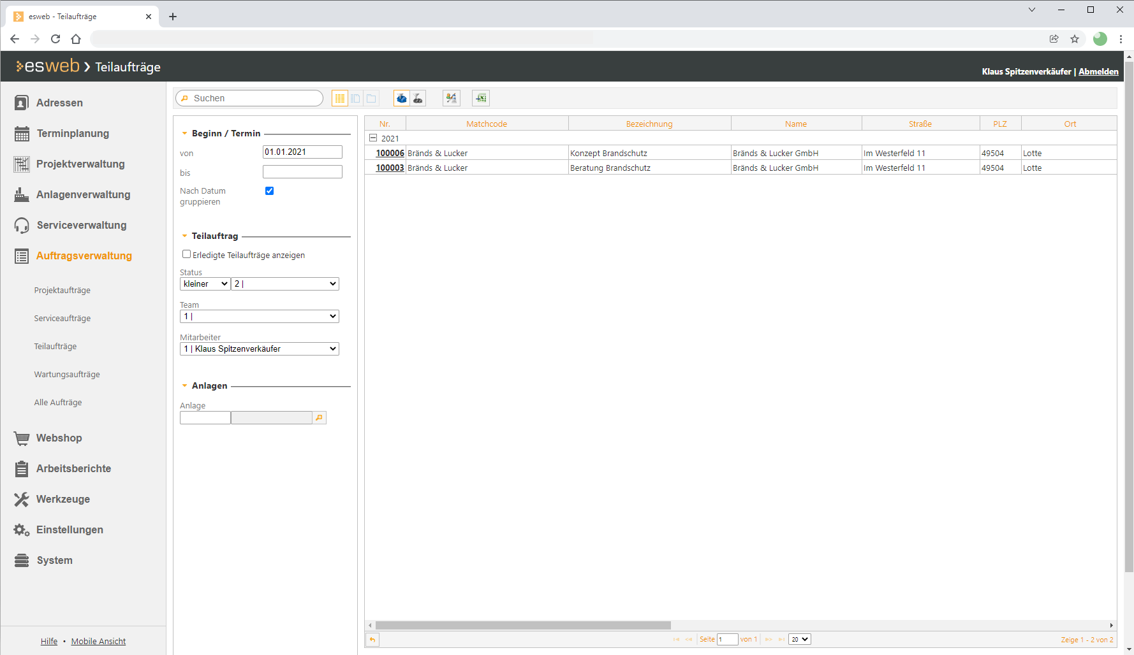The height and width of the screenshot is (655, 1134).
Task: Open the Mitarbeiter dropdown
Action: coord(259,349)
